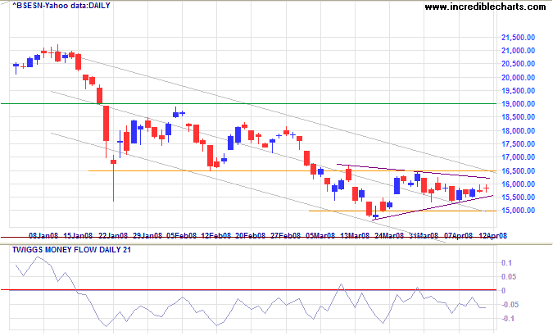Viewport: 553px width, 336px height.
Task: Click the 0 money flow axis label
Action: [503, 291]
